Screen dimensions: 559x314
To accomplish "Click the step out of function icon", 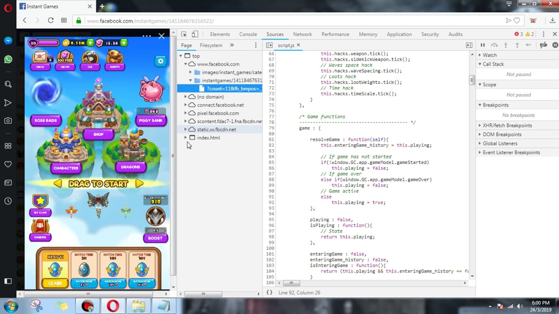I will click(x=517, y=45).
